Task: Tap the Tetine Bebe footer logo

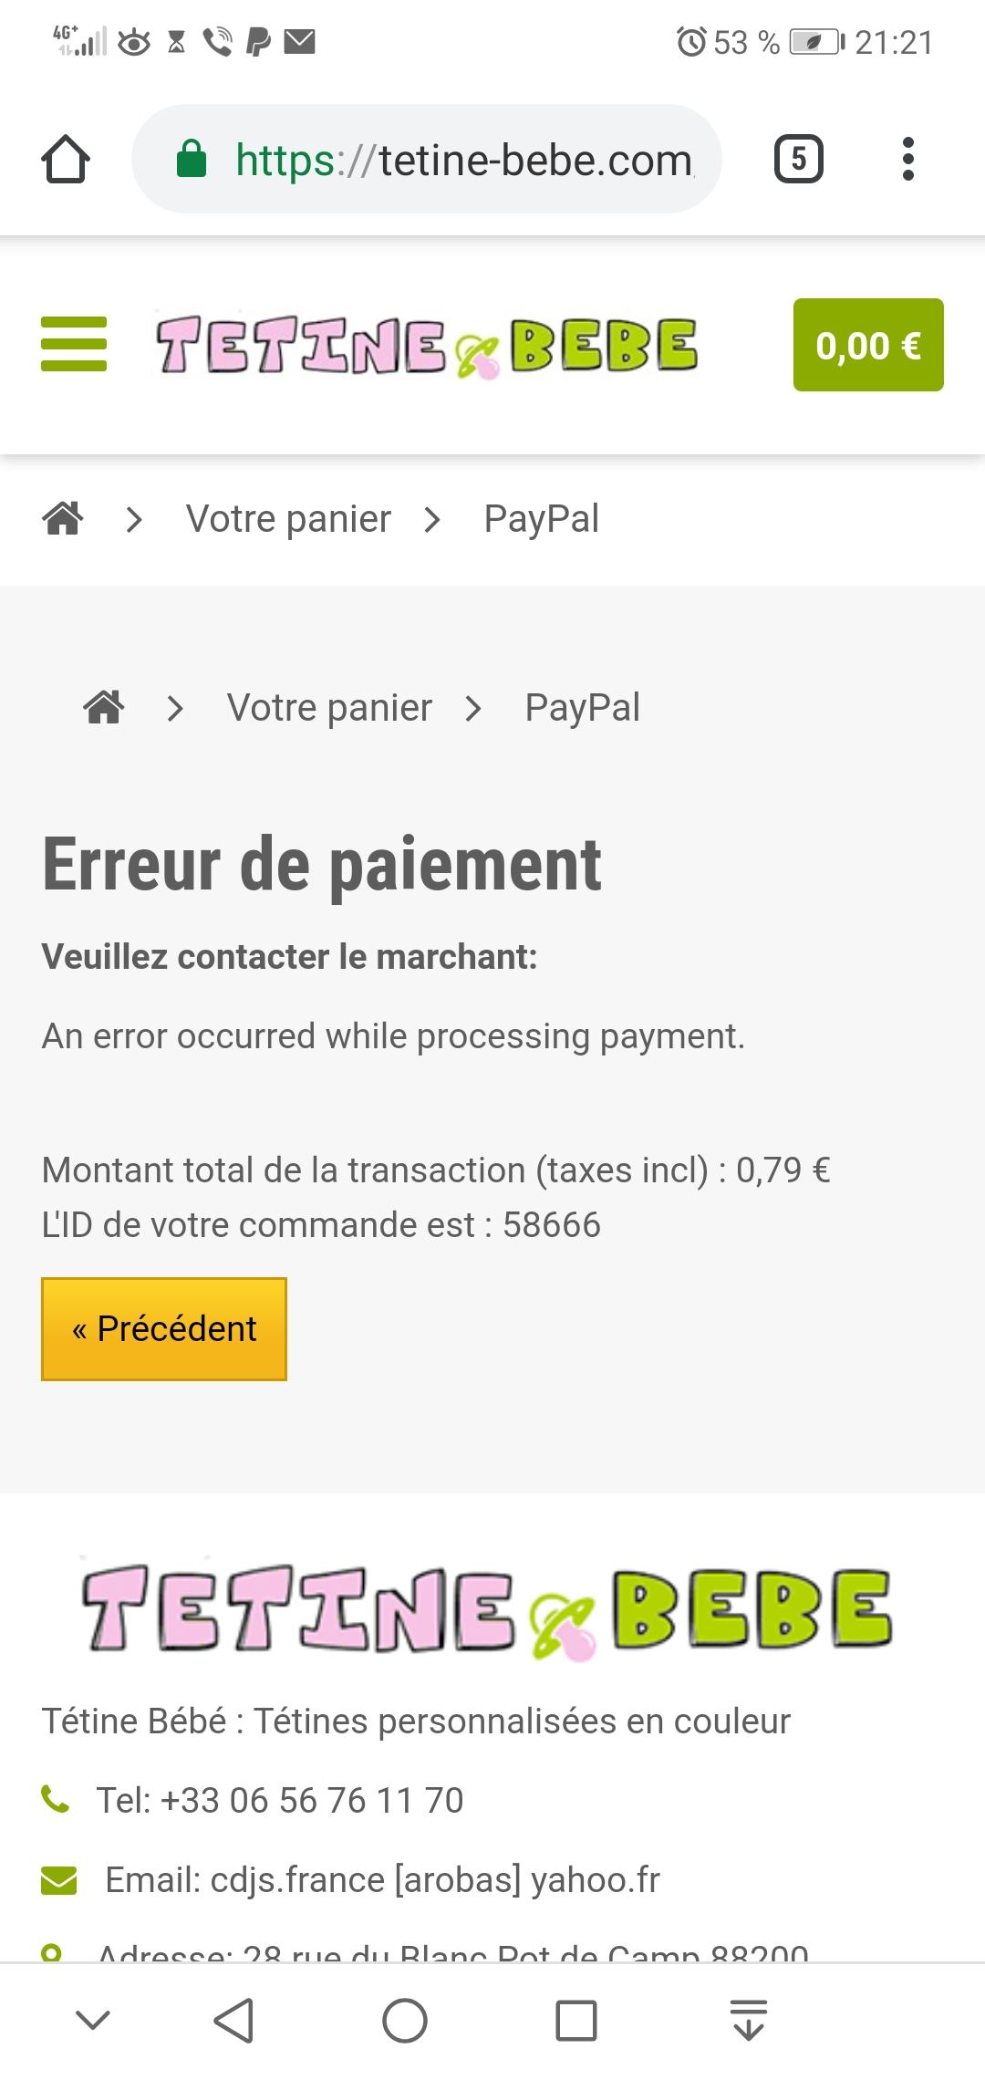Action: [487, 1609]
